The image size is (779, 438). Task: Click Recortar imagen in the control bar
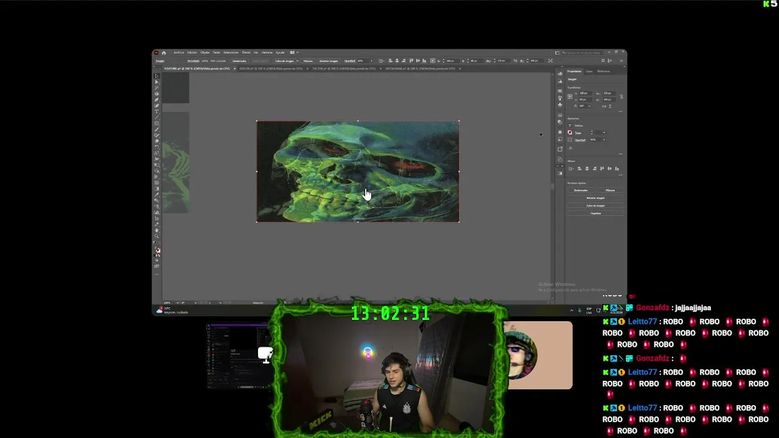(x=329, y=61)
